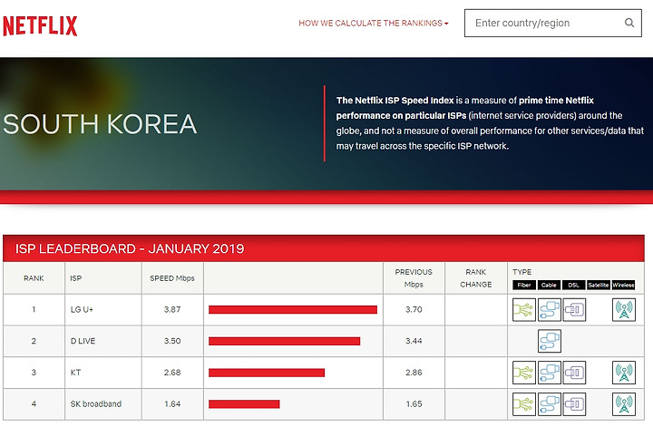The height and width of the screenshot is (427, 653).
Task: Click SK broadband wireless tower icon
Action: click(x=624, y=404)
